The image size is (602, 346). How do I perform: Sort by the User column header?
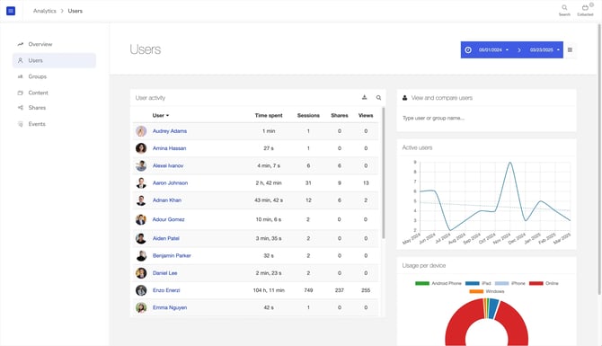click(161, 115)
